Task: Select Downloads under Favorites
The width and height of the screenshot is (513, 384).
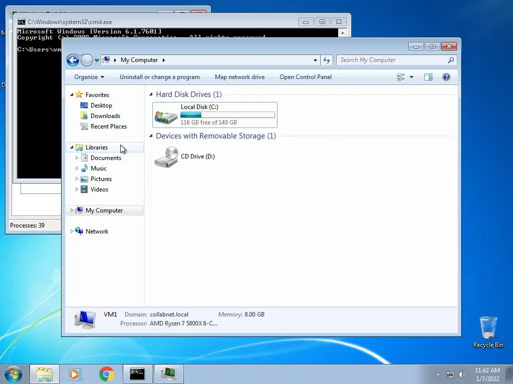Action: pyautogui.click(x=105, y=116)
